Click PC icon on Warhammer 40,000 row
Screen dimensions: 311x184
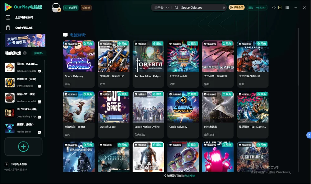tap(39, 102)
